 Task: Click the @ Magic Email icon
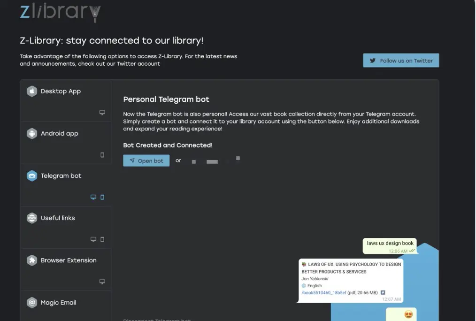tap(32, 303)
